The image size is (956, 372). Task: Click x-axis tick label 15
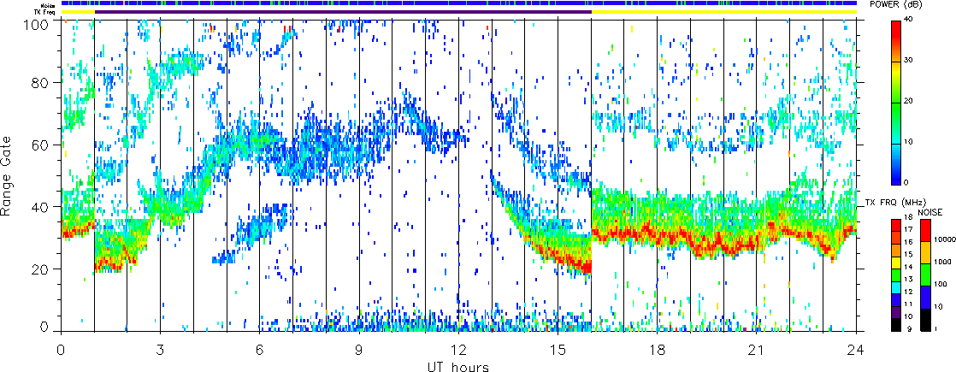[x=558, y=350]
